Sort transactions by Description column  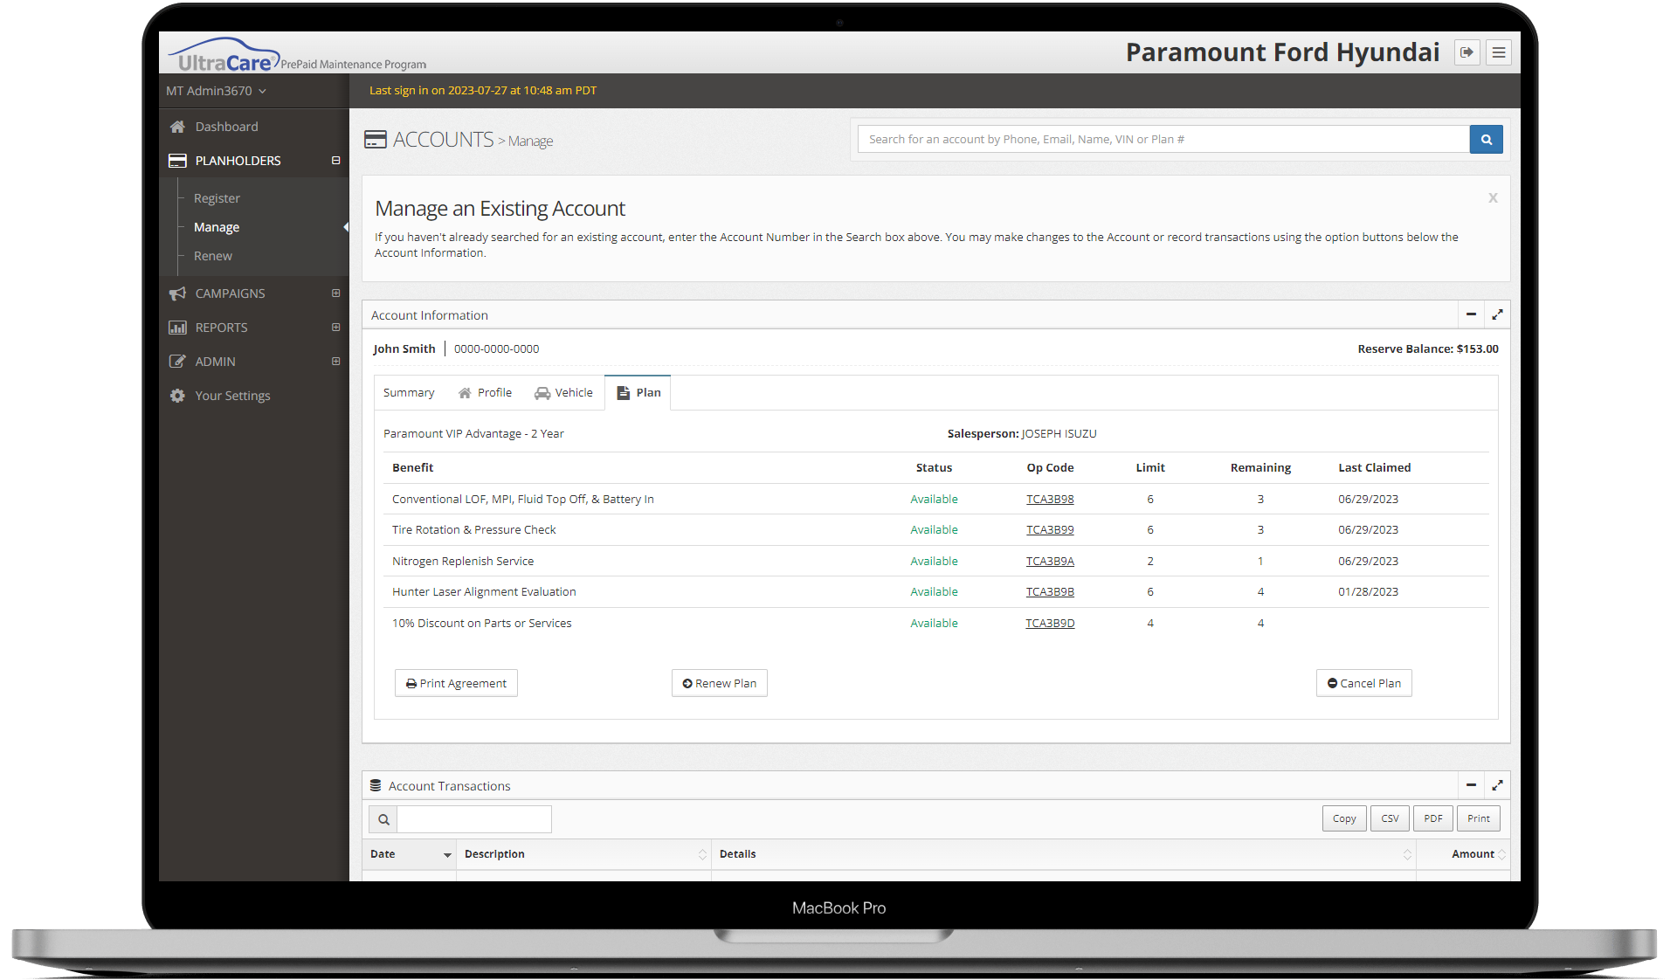point(583,854)
